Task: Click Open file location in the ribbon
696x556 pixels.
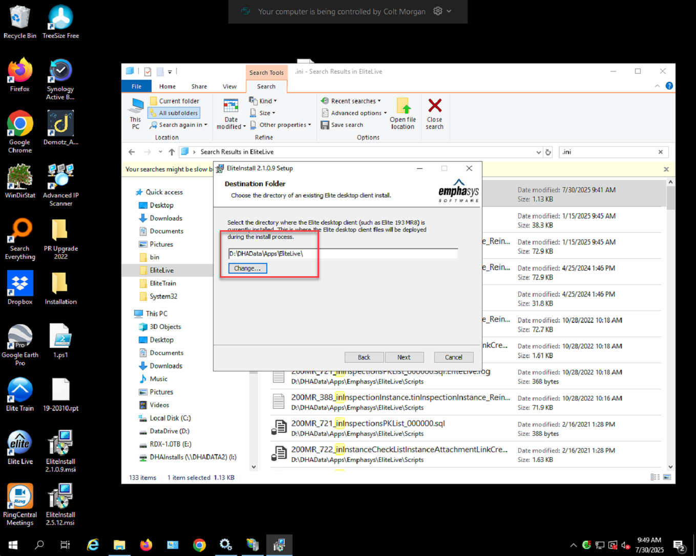Action: (x=403, y=114)
